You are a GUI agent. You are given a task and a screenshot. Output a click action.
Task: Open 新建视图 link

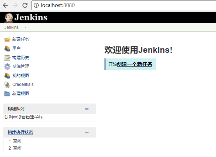[x=21, y=93]
